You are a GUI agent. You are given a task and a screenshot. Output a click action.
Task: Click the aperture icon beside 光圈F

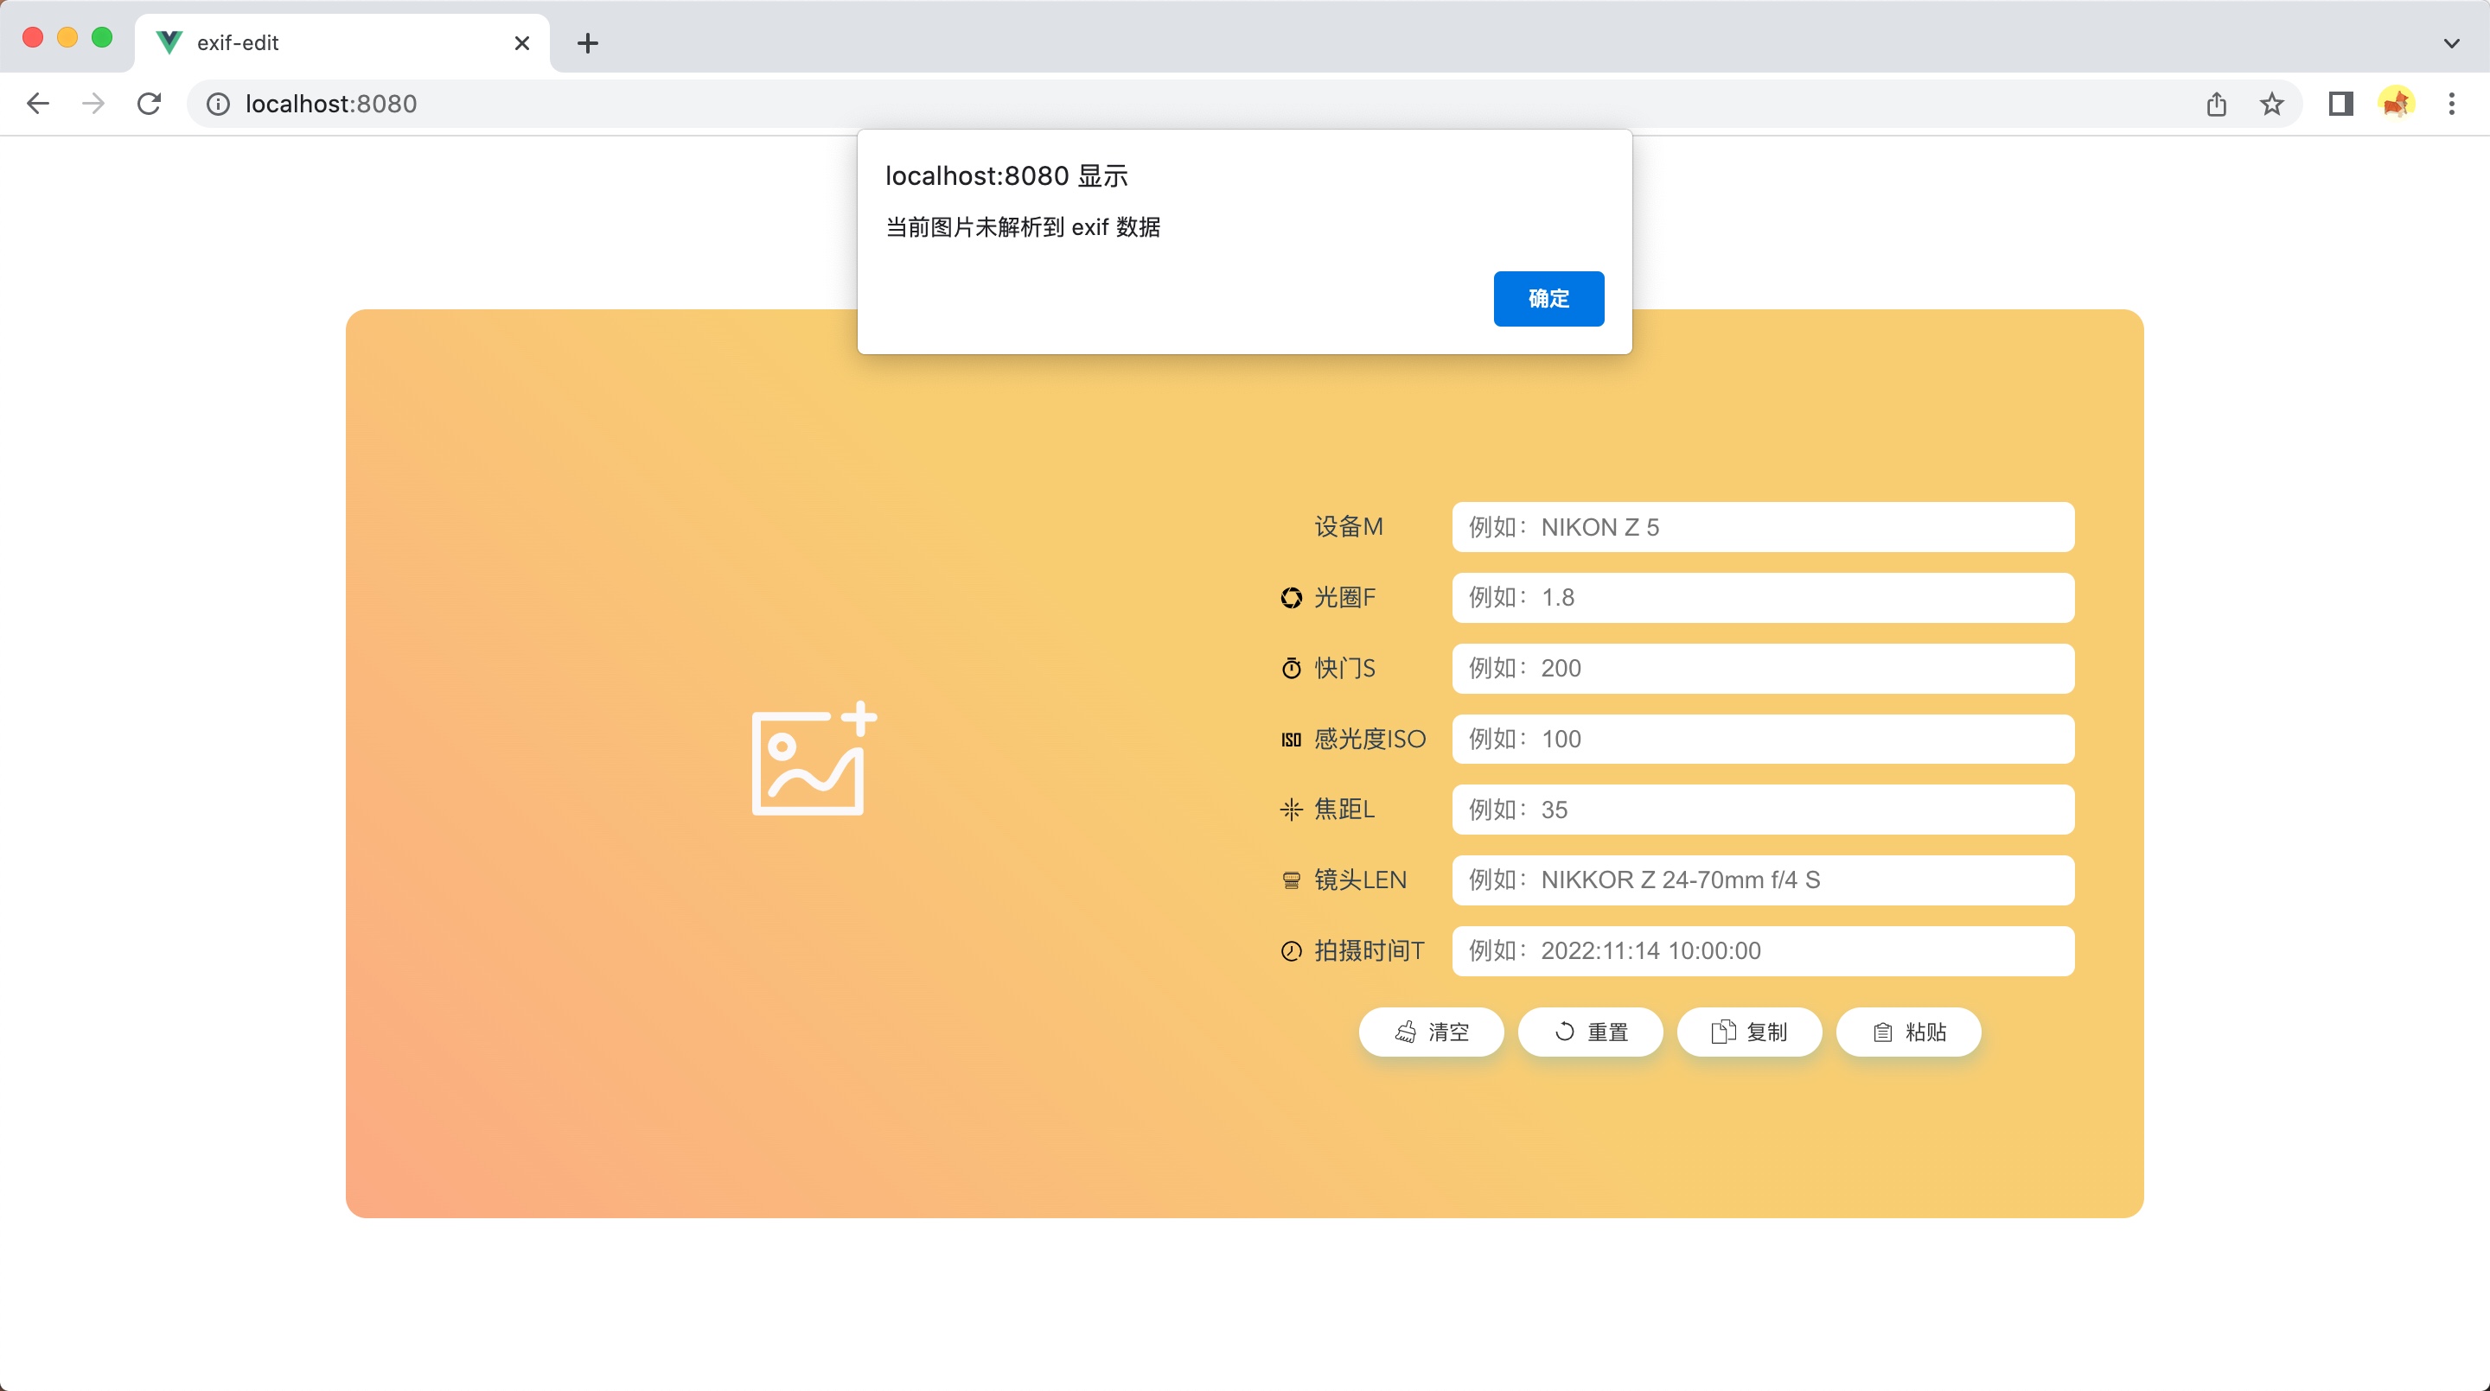click(1291, 598)
